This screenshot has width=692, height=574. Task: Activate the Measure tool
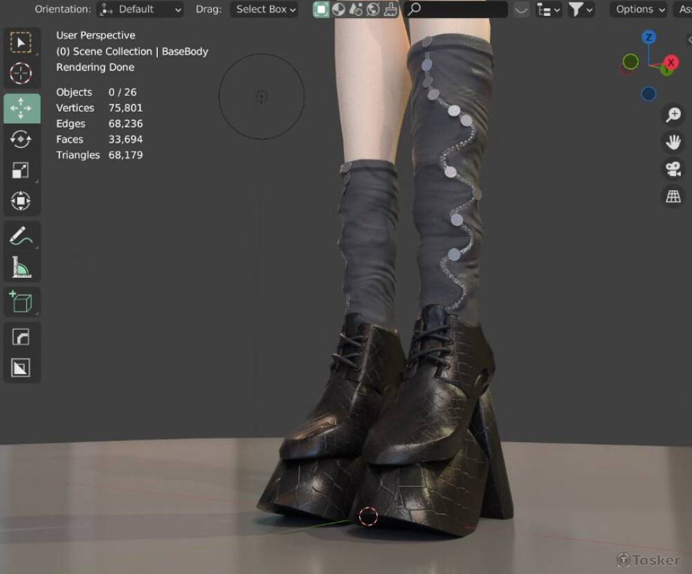(21, 267)
